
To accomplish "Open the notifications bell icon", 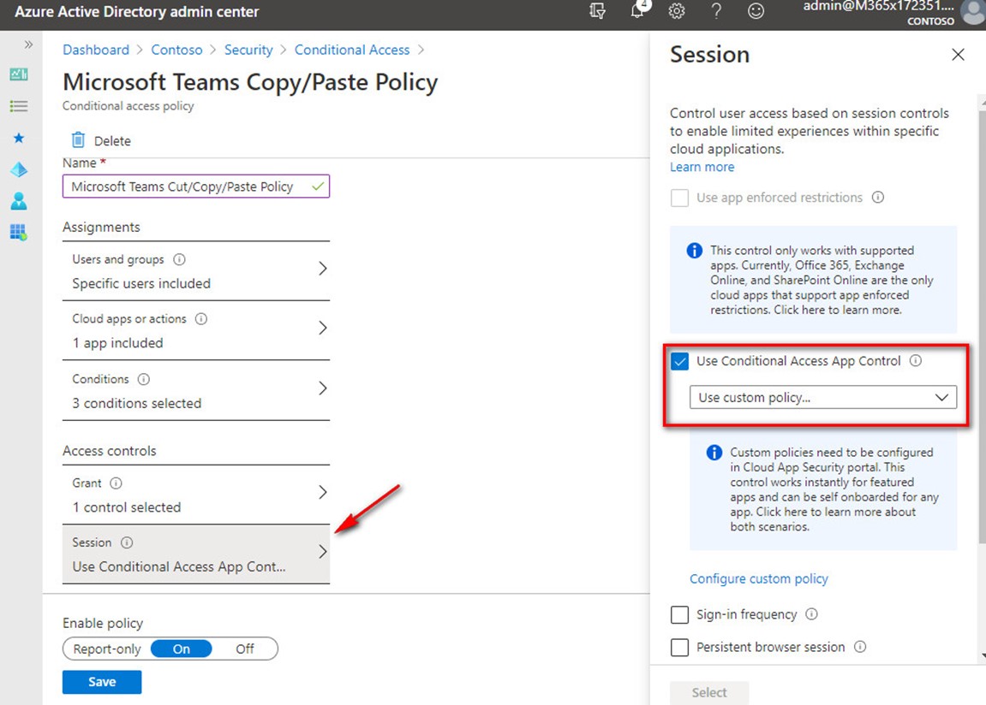I will tap(637, 11).
